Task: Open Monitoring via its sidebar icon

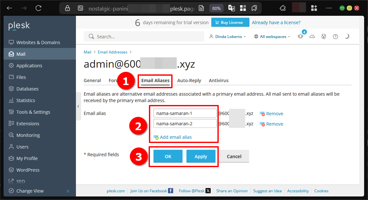Action: point(11,135)
